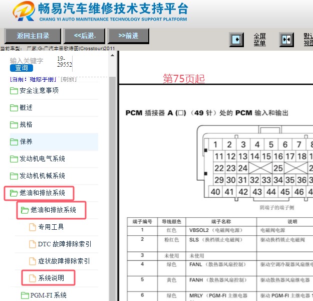Click pin 40 in the connector diagram
This screenshot has height=301, width=313.
pyautogui.click(x=215, y=192)
